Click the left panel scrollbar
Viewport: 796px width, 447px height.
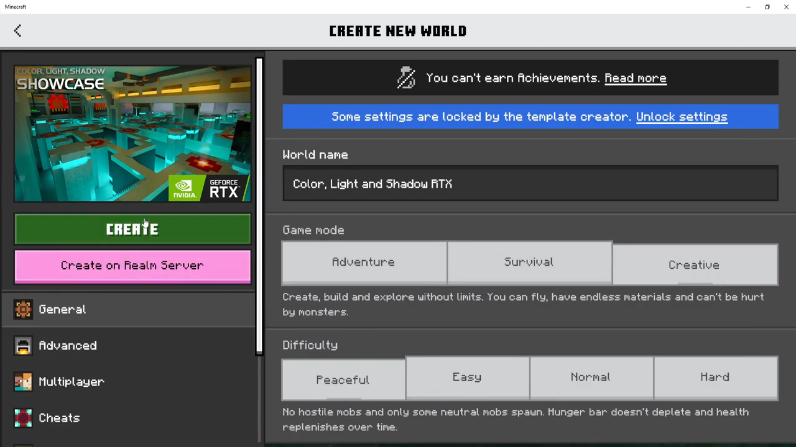click(259, 207)
